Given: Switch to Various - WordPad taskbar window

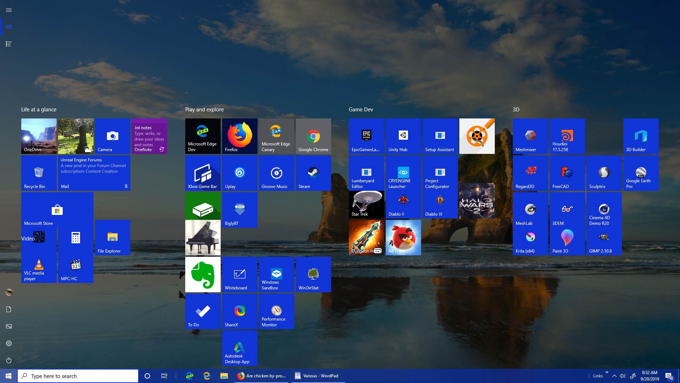Looking at the screenshot, I should (x=318, y=376).
